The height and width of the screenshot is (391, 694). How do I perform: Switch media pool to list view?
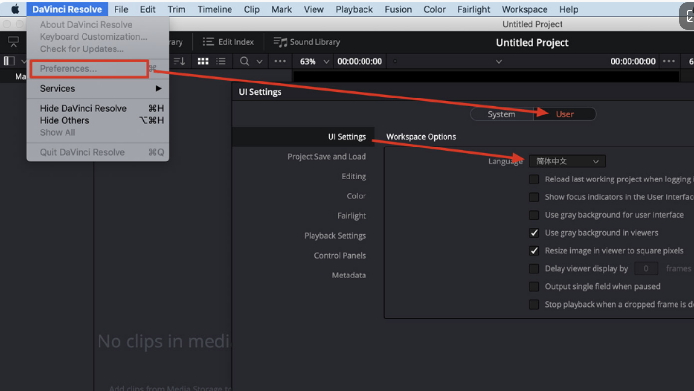pyautogui.click(x=221, y=61)
